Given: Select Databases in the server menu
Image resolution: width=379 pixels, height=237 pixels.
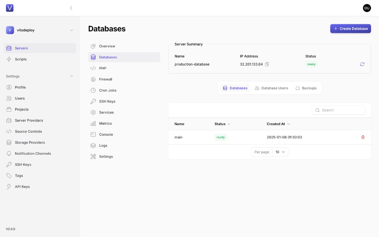Looking at the screenshot, I should [124, 57].
